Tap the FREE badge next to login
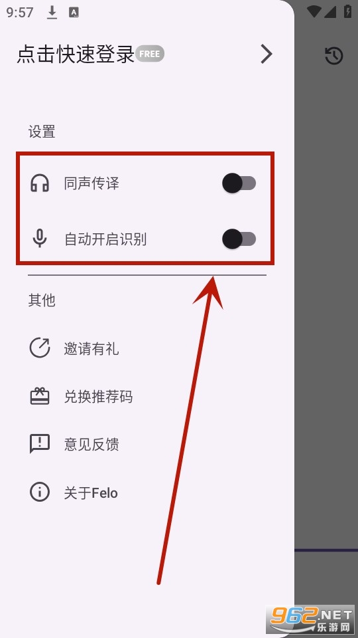 click(x=150, y=54)
